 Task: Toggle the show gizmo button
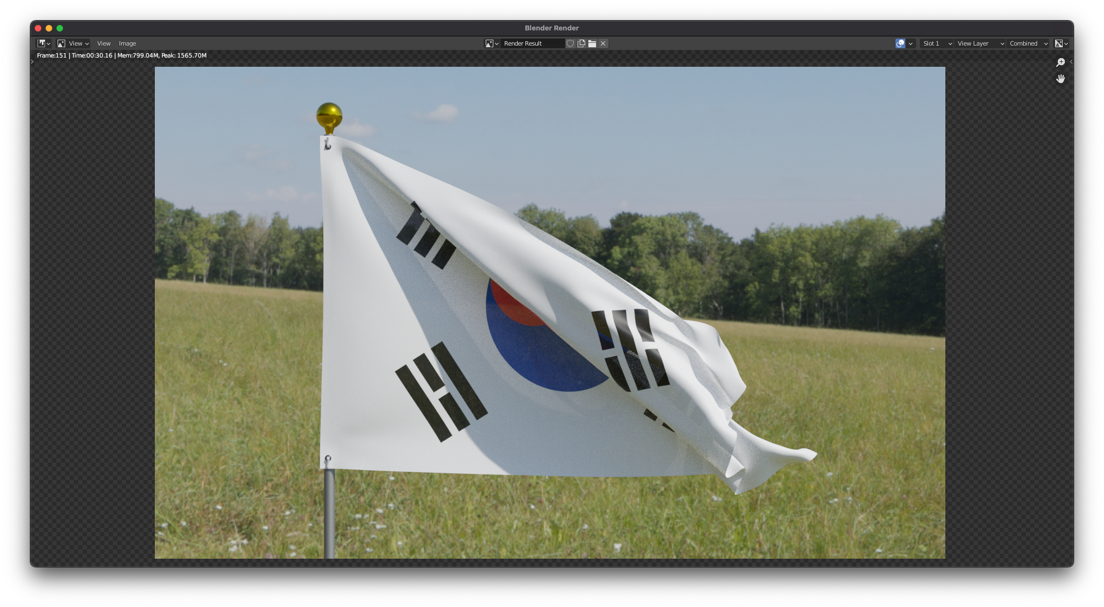tap(900, 43)
